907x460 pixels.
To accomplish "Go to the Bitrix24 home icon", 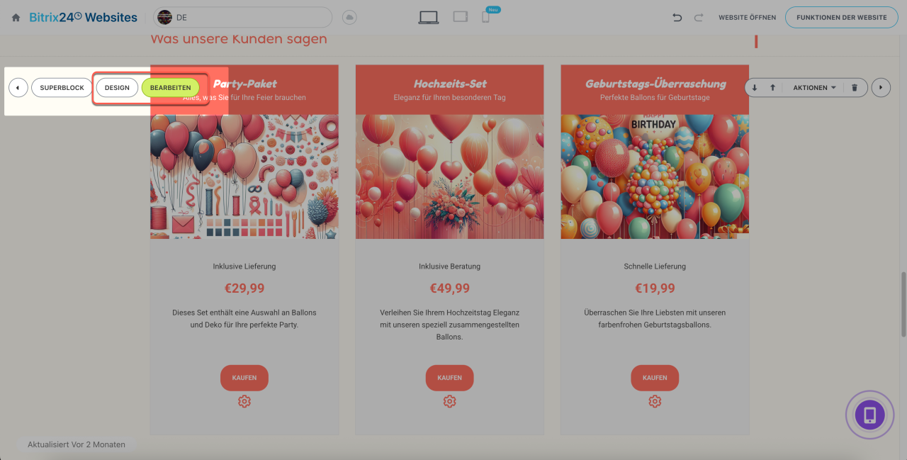I will pyautogui.click(x=16, y=17).
